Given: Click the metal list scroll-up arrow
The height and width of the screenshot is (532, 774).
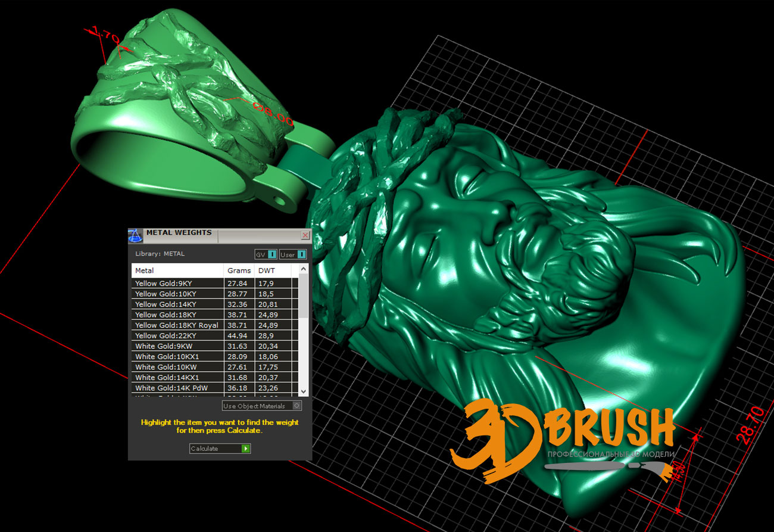Looking at the screenshot, I should pyautogui.click(x=304, y=269).
